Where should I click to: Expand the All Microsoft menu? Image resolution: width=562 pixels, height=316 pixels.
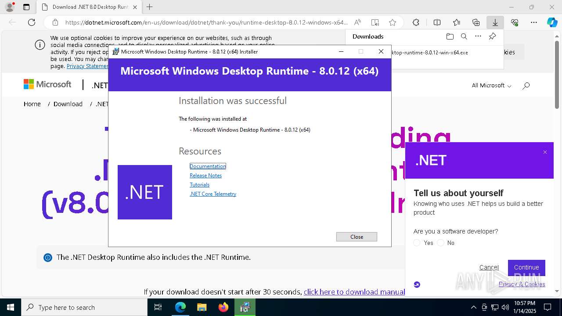click(x=491, y=86)
